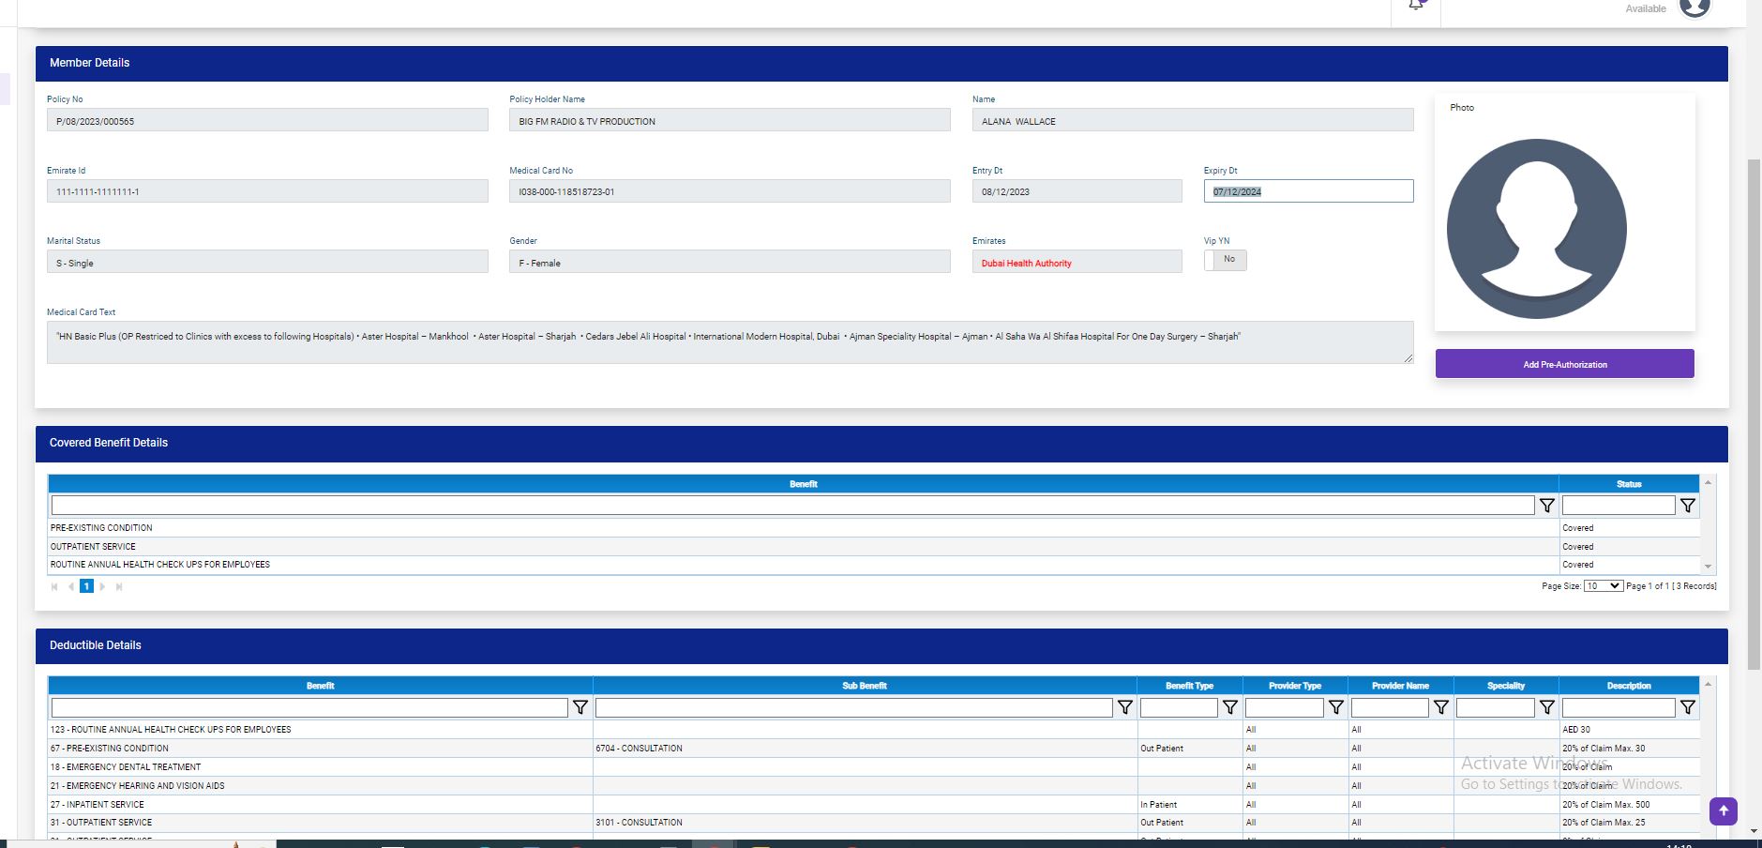Open the Page Size dropdown

coord(1603,586)
